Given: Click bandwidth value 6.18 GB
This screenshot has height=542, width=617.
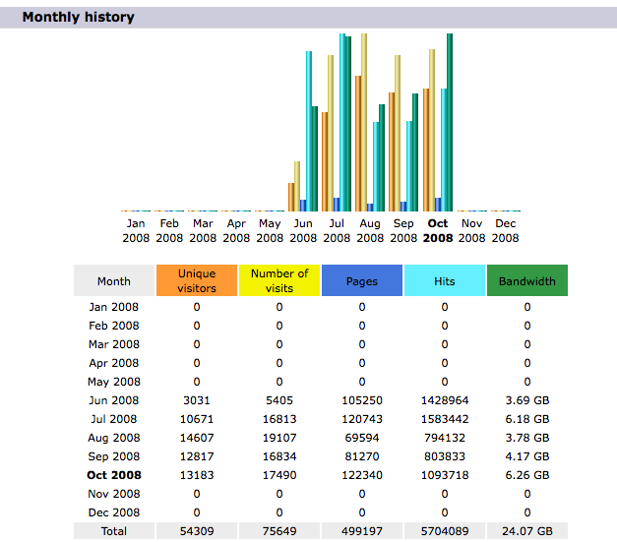Looking at the screenshot, I should pos(527,419).
